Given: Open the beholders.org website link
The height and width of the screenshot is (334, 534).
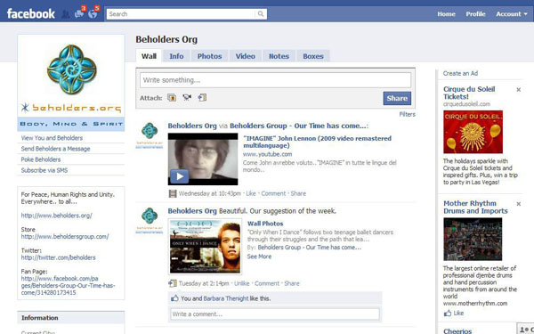Looking at the screenshot, I should coord(57,216).
